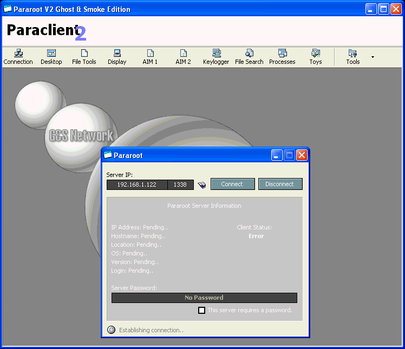Open the Connection toolbar icon
The height and width of the screenshot is (349, 405).
coord(18,57)
